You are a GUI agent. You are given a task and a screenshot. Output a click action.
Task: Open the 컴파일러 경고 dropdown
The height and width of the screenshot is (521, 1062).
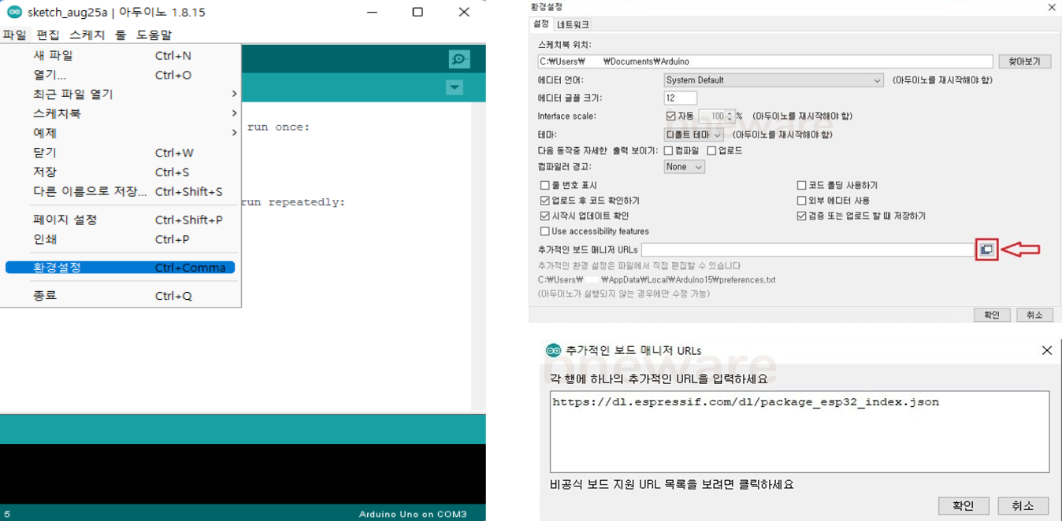[683, 167]
